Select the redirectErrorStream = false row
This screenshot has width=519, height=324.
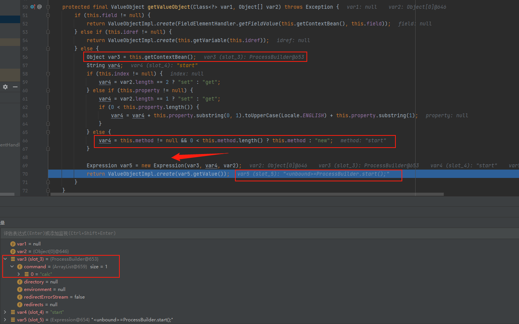[259, 297]
